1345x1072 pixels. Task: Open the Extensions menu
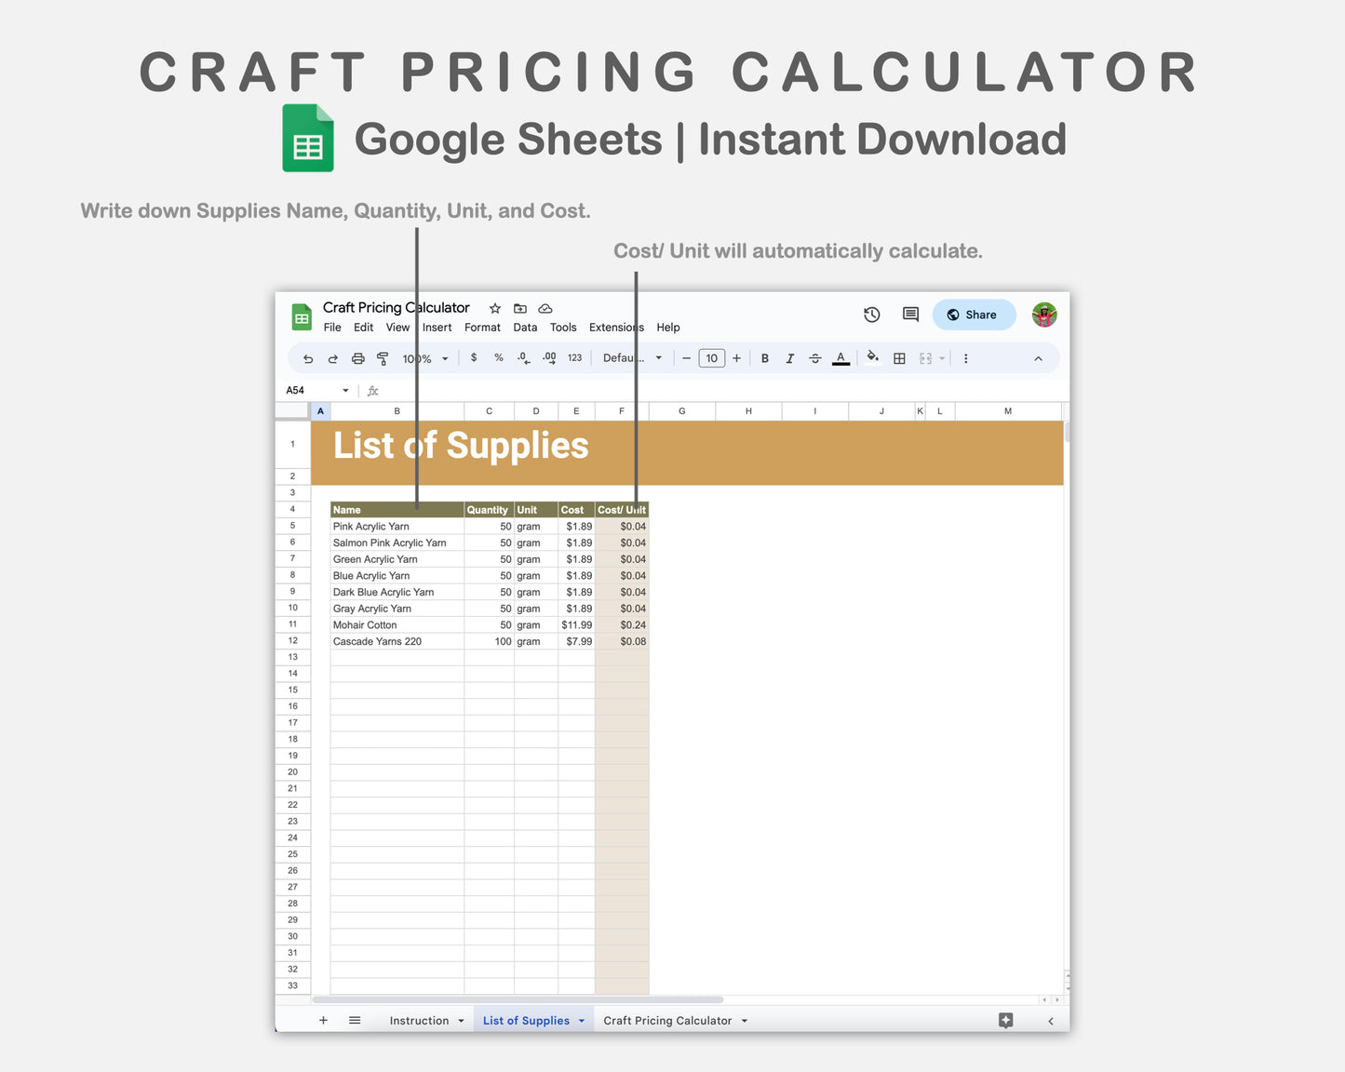[x=615, y=327]
